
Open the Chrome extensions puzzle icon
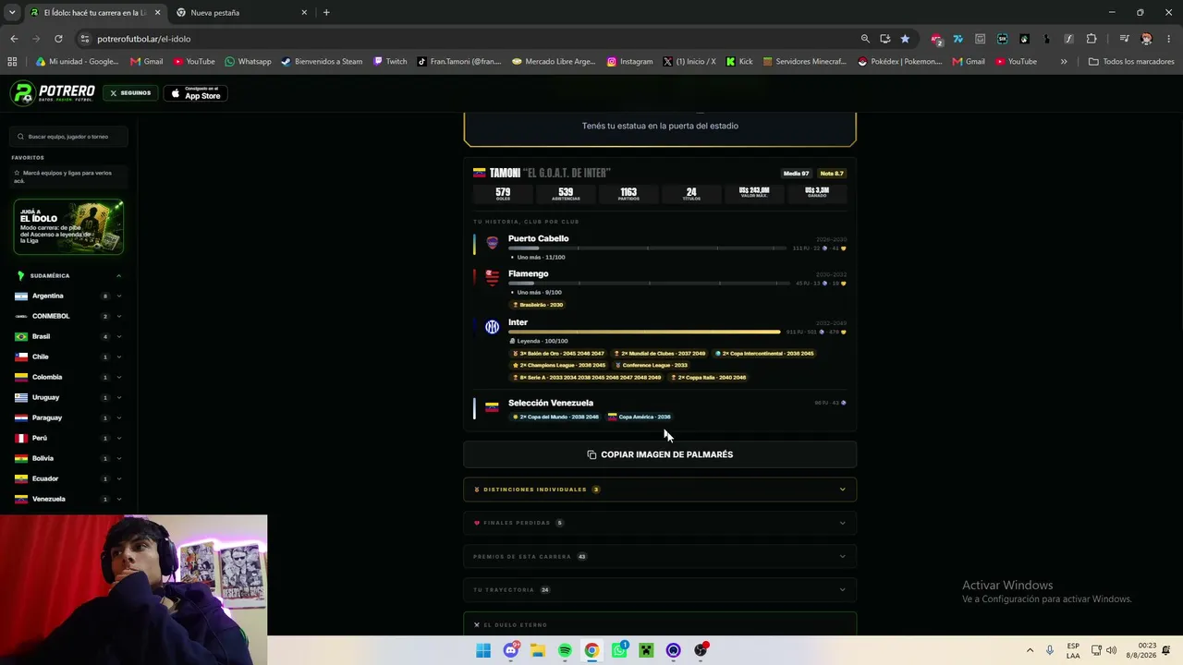1092,39
